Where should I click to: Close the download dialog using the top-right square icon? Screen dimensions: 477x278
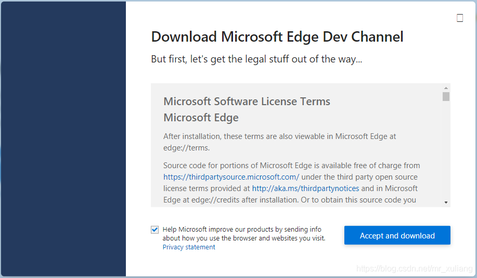point(460,18)
